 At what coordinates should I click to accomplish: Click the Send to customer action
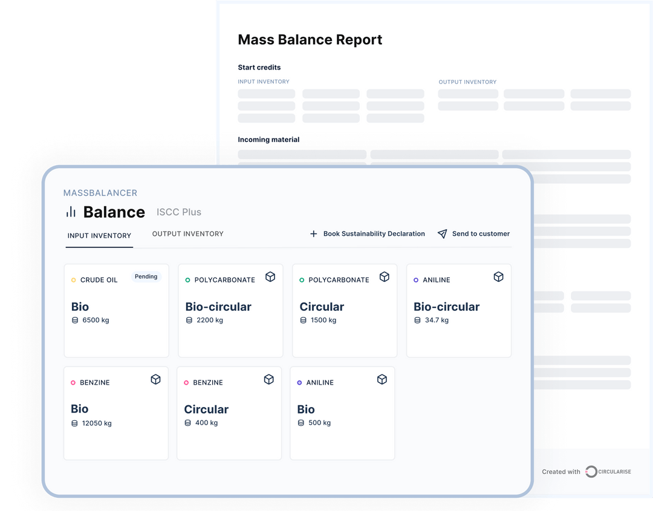(481, 234)
